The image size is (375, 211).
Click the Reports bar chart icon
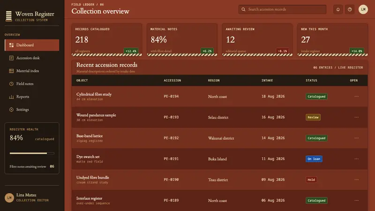pyautogui.click(x=11, y=97)
